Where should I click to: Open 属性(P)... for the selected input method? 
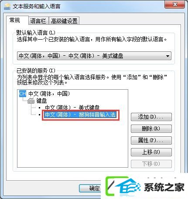pyautogui.click(x=151, y=140)
